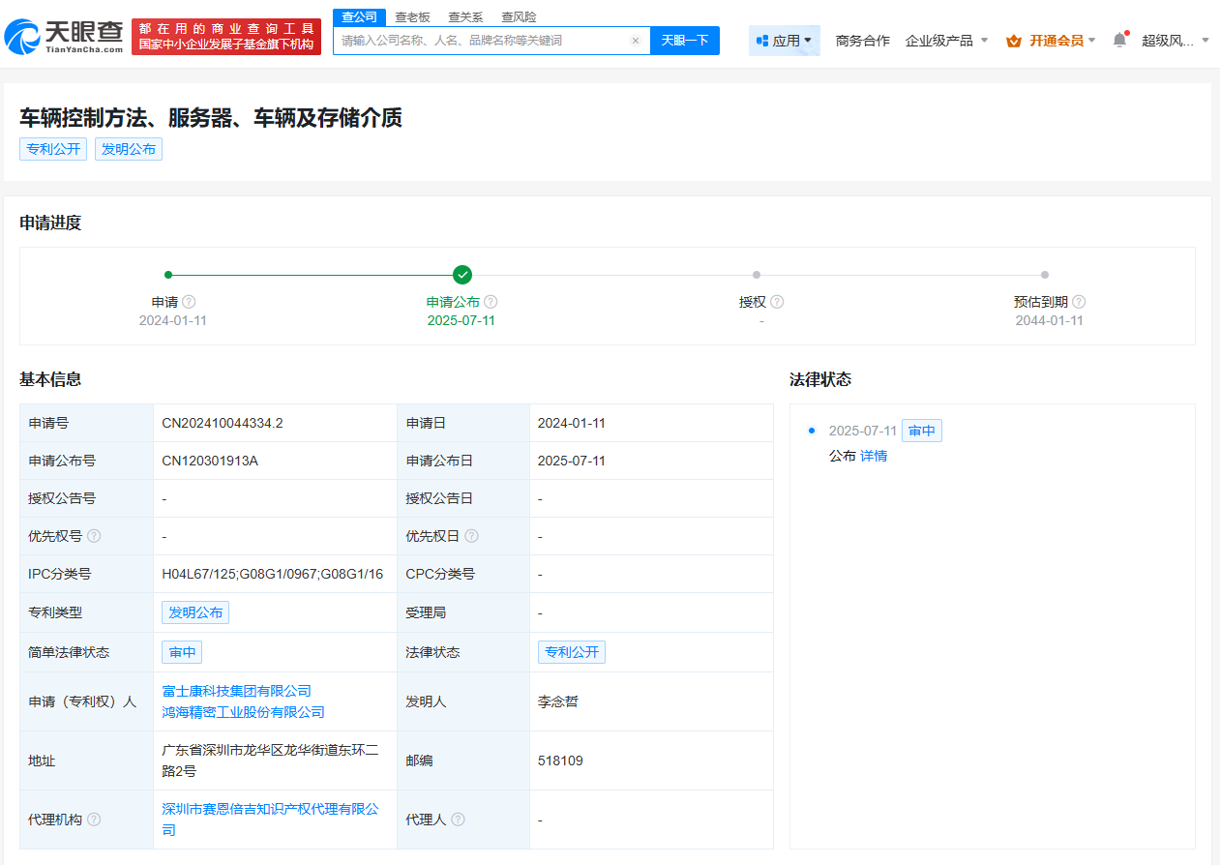The image size is (1220, 865).
Task: Open the notification bell
Action: click(x=1119, y=40)
